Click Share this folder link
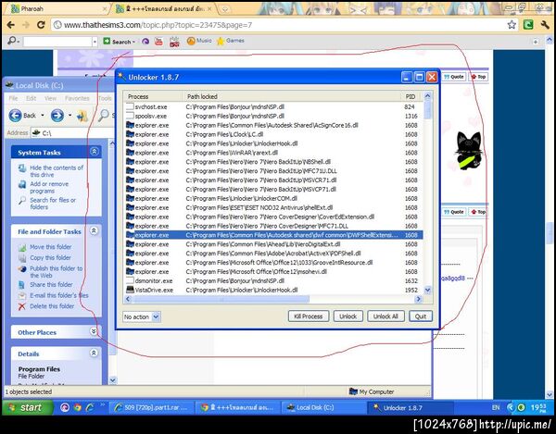Image resolution: width=556 pixels, height=434 pixels. (x=51, y=285)
